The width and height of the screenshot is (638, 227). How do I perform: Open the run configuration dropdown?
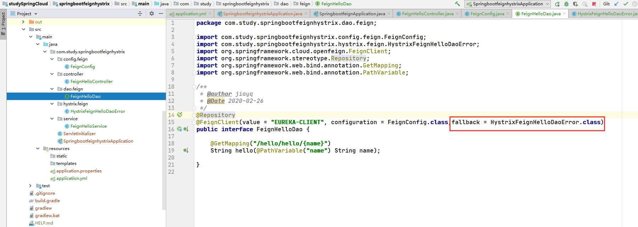tap(508, 4)
